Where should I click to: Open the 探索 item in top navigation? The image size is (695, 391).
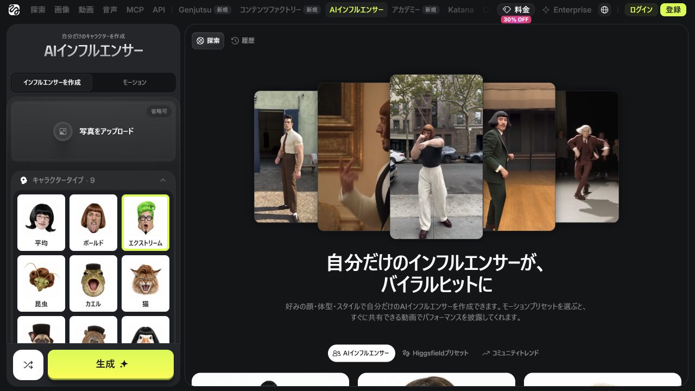coord(38,10)
